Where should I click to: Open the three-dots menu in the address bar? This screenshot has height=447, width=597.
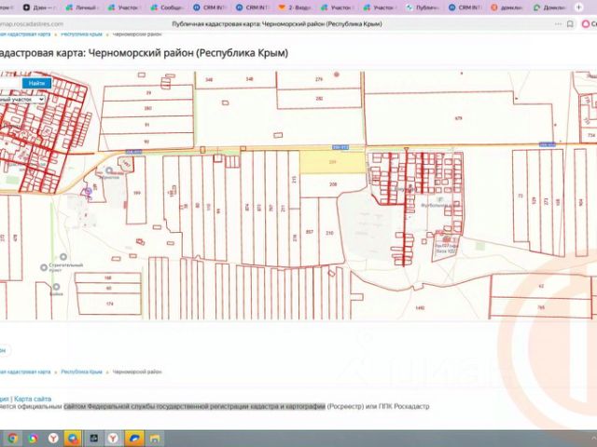click(x=558, y=24)
